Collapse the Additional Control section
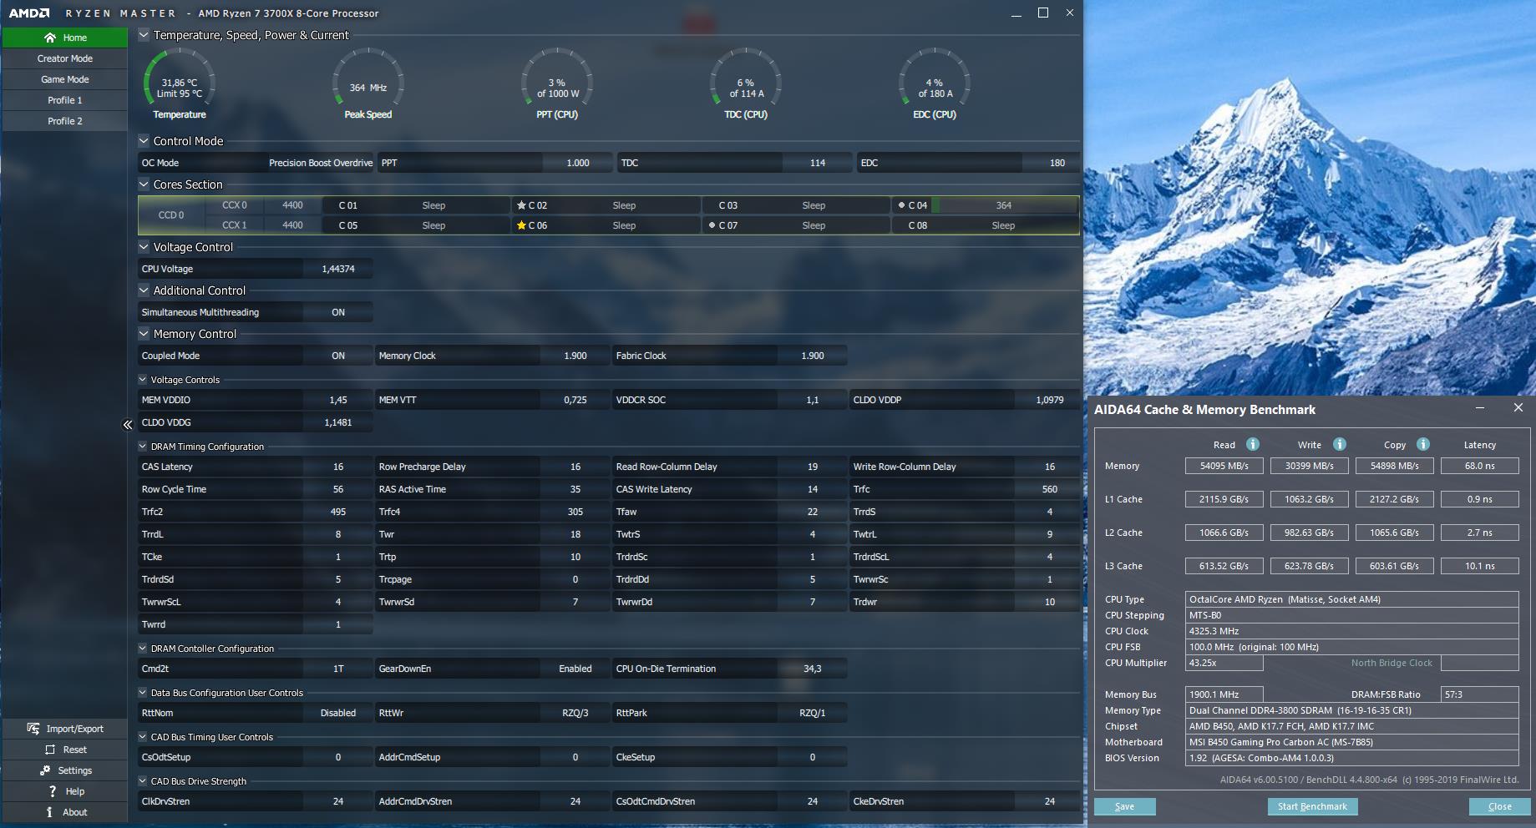The image size is (1536, 828). click(144, 290)
